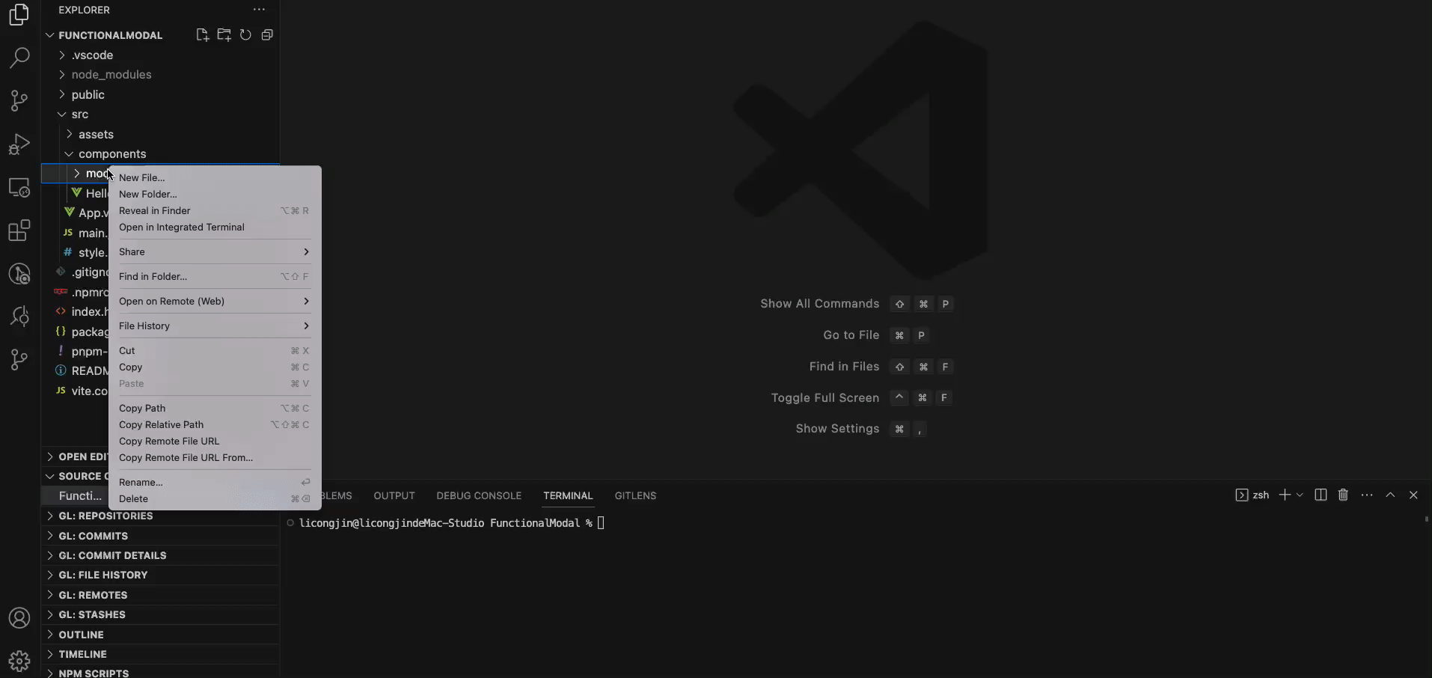Collapse the FUNCTIONALMODAL section
This screenshot has height=678, width=1432.
click(x=110, y=35)
